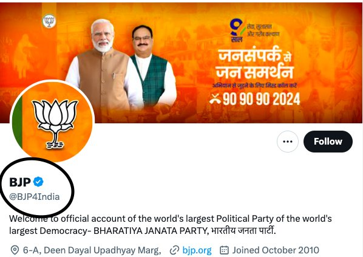Click the link chain icon

174,250
